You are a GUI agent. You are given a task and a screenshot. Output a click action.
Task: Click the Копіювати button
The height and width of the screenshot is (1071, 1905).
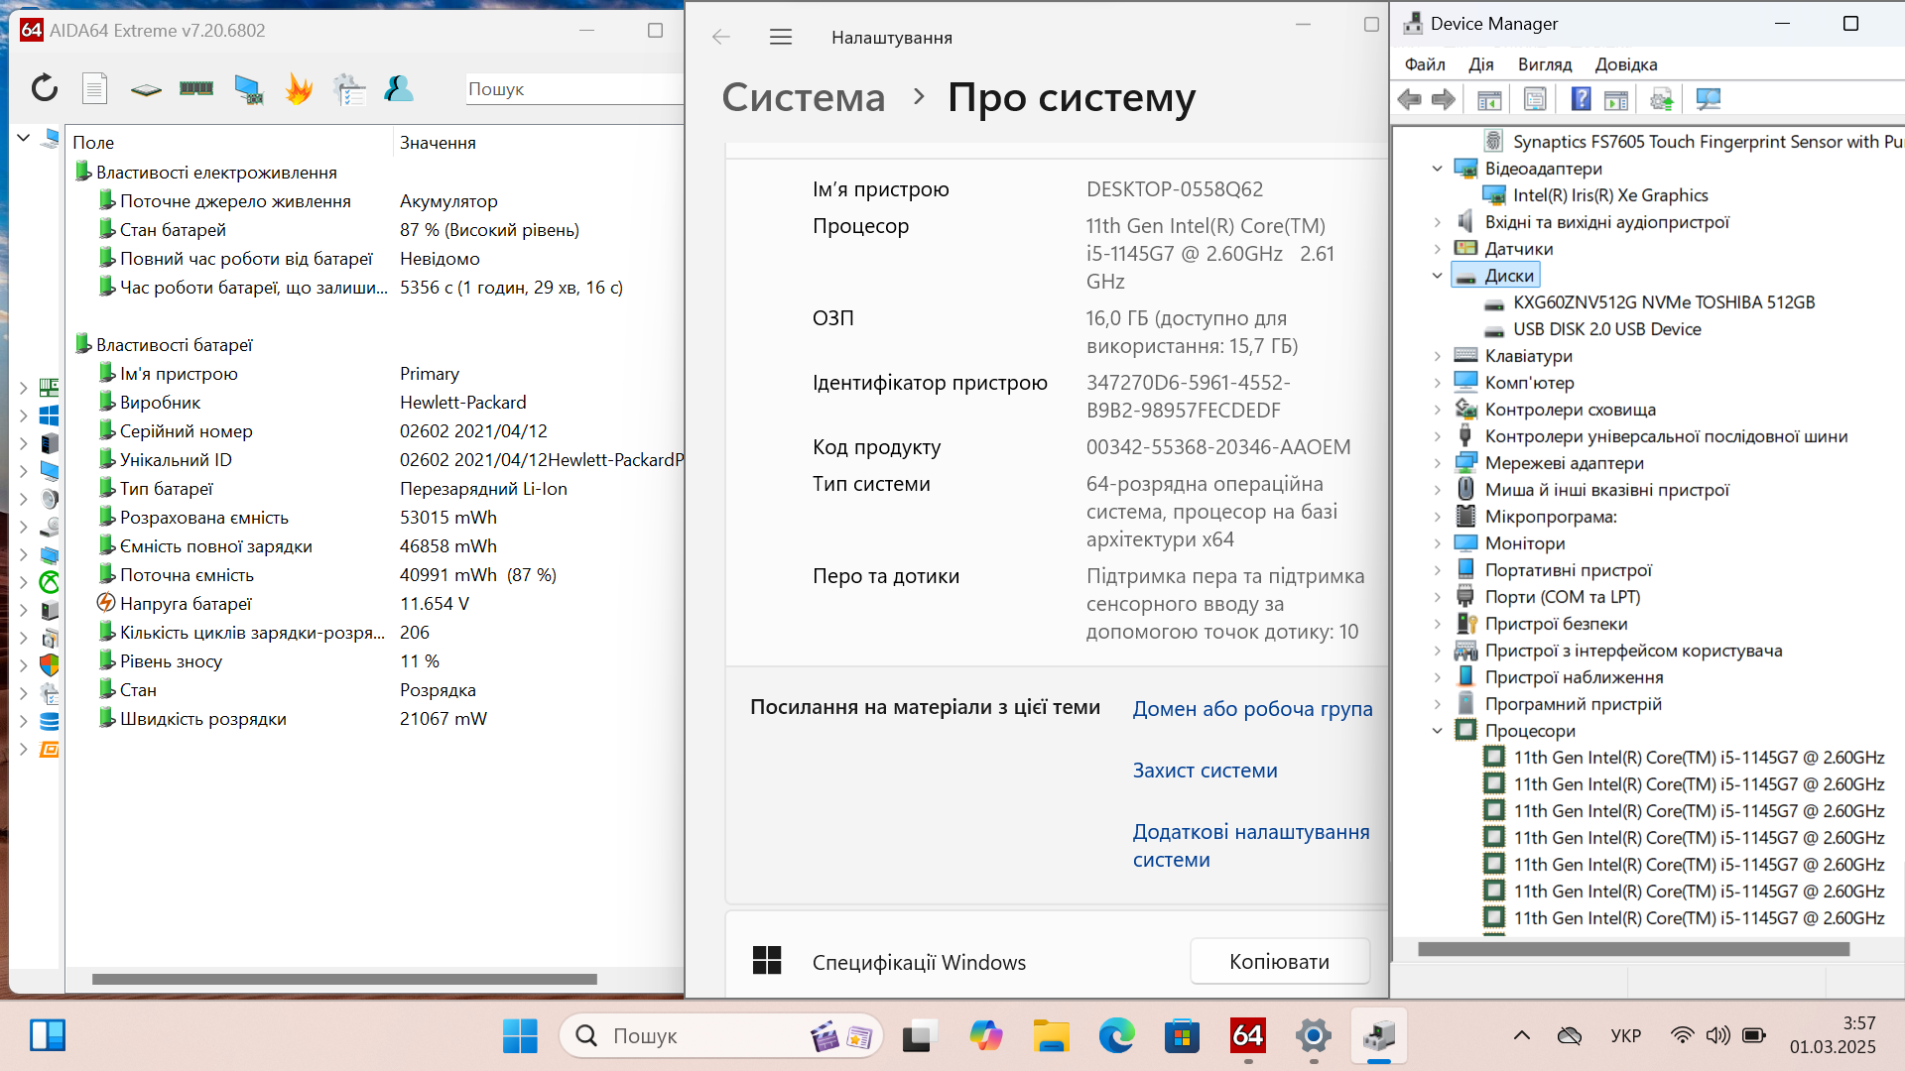[1279, 962]
